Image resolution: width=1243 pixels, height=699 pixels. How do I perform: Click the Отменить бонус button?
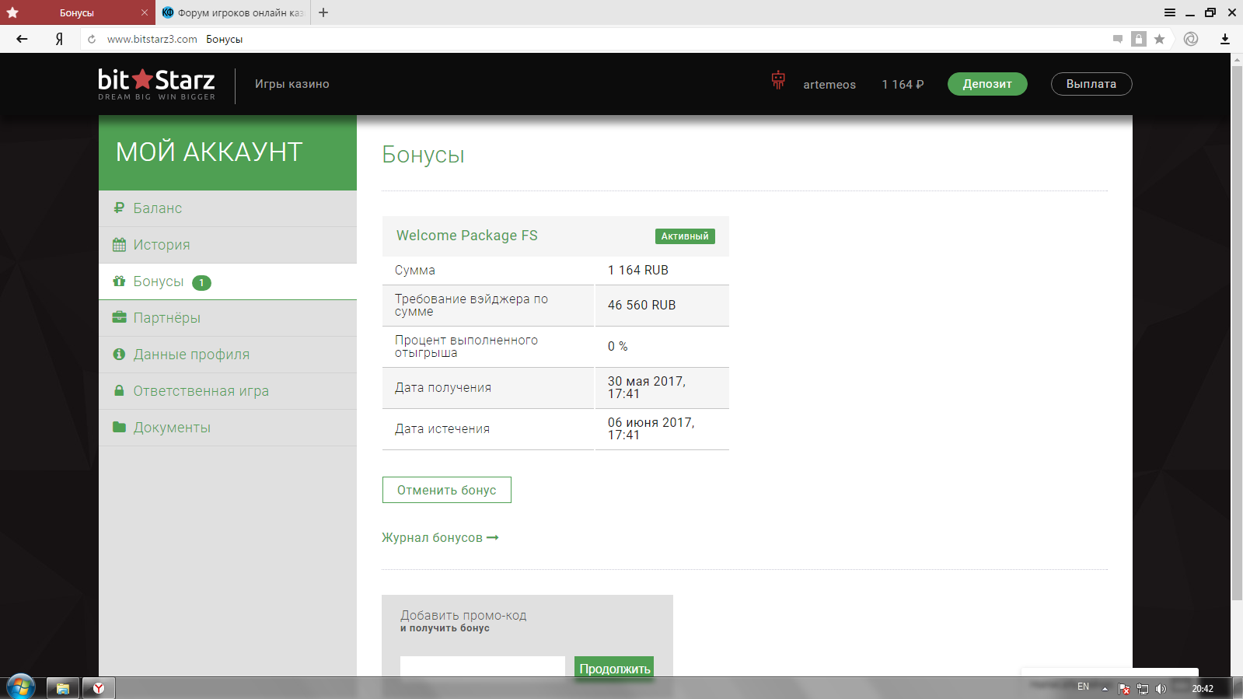pyautogui.click(x=446, y=490)
